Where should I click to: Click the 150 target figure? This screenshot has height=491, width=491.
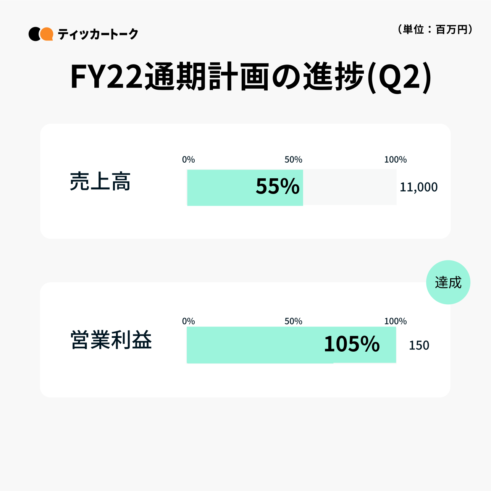419,346
